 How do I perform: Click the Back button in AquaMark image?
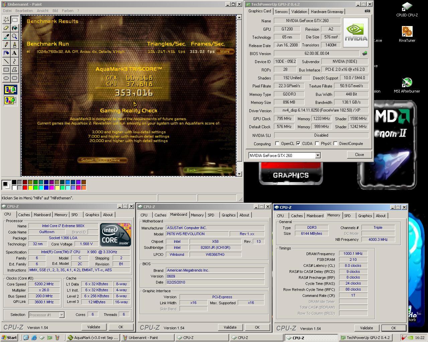[208, 170]
